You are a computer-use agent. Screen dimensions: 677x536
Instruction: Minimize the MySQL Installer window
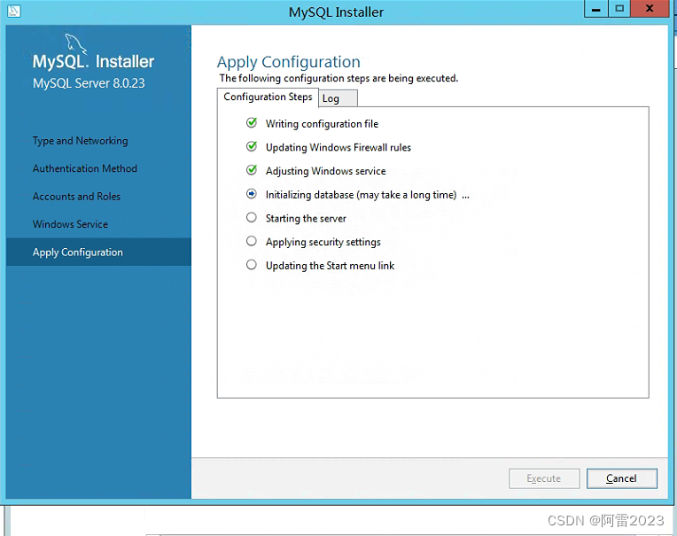[596, 9]
